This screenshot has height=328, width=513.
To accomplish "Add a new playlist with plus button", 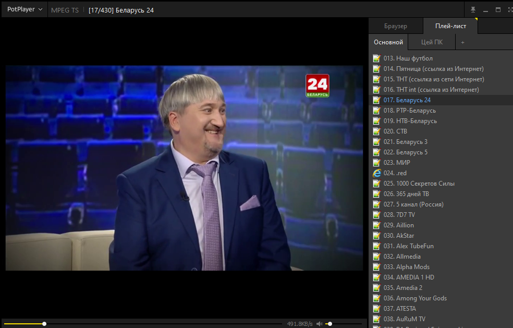I will [x=462, y=42].
